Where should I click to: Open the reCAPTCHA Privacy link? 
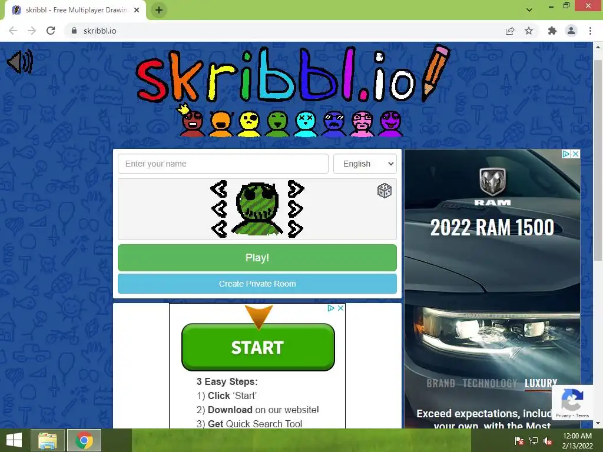click(563, 416)
